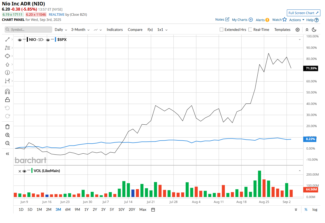Open the Compare menu
The width and height of the screenshot is (325, 223).
click(135, 30)
